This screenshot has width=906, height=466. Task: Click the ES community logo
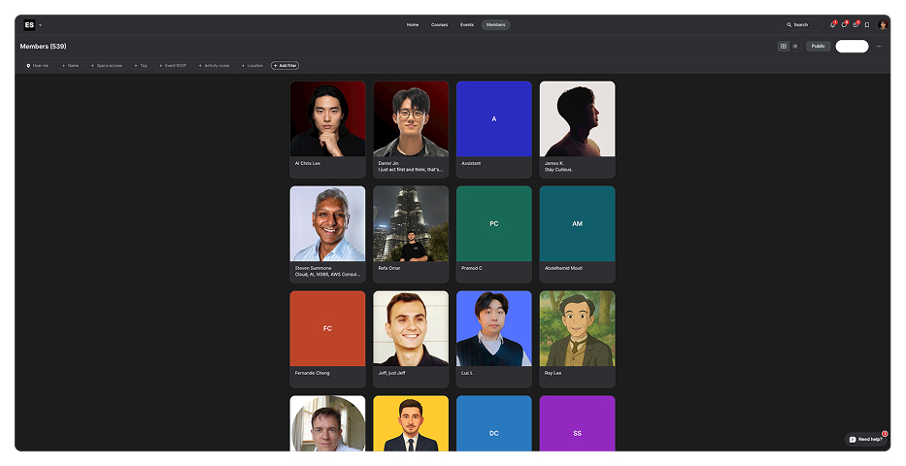29,25
